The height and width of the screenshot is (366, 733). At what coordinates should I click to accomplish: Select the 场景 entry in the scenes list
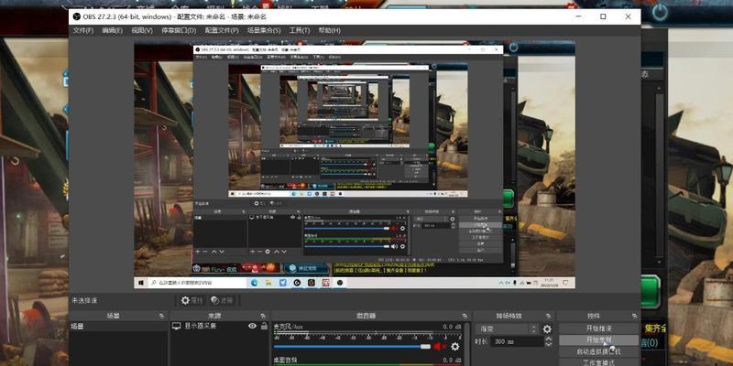coord(119,327)
